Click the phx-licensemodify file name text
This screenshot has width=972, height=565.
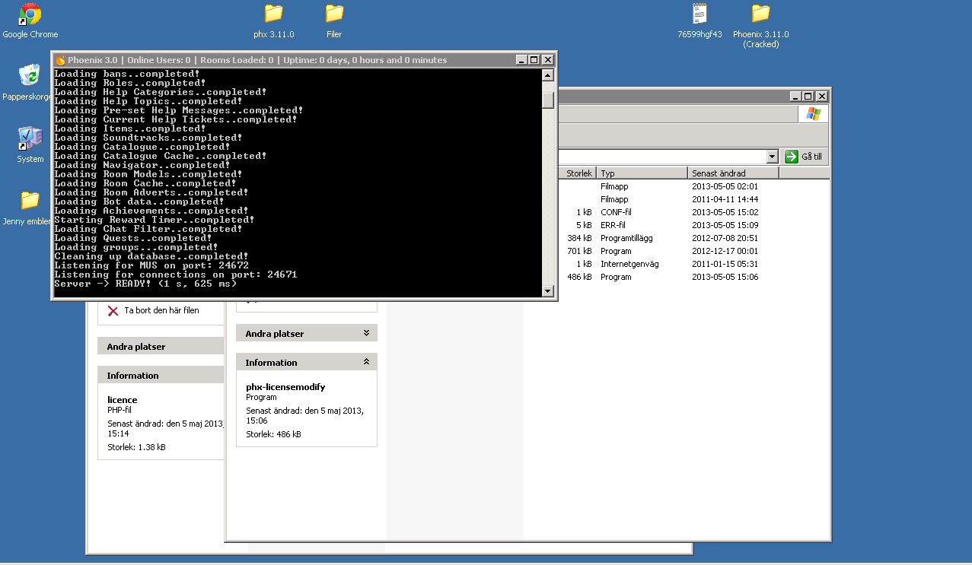tap(285, 387)
